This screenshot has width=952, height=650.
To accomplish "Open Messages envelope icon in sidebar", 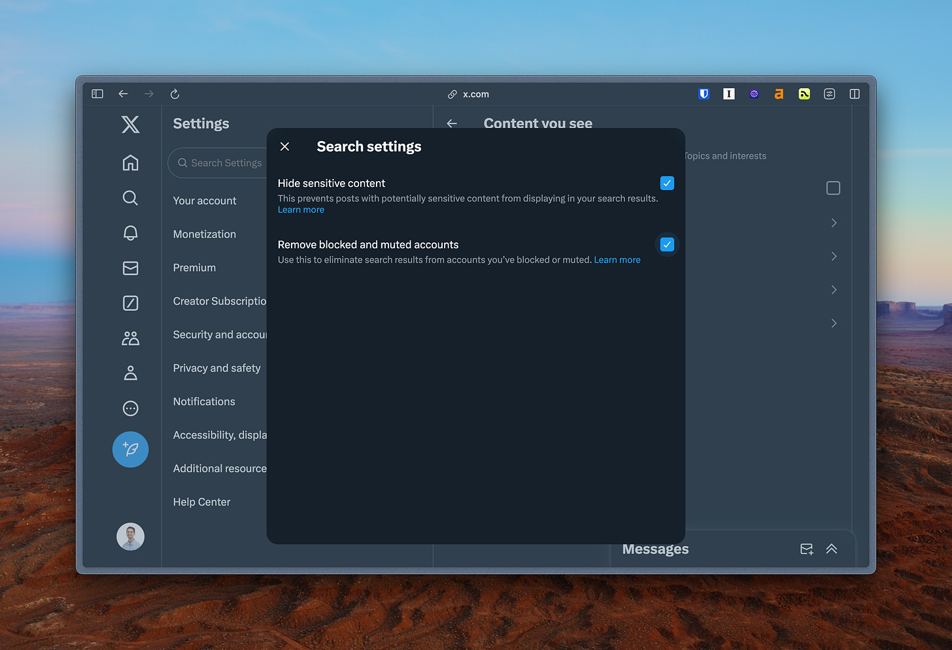I will coord(131,268).
